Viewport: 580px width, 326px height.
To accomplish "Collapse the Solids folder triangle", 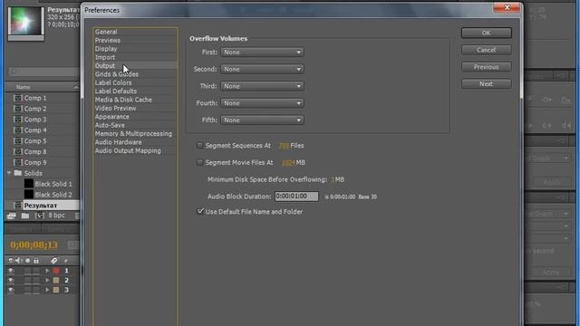I will 9,173.
